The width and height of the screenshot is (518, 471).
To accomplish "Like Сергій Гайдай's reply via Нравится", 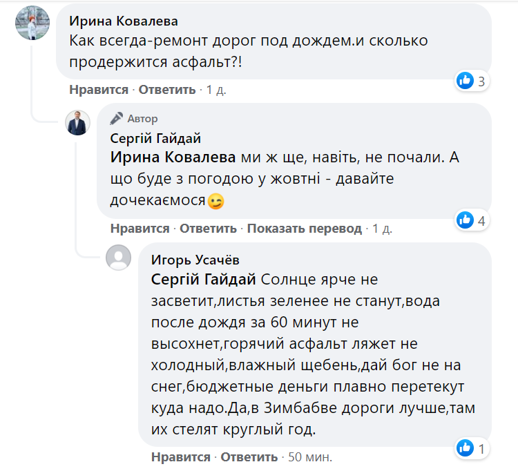I will (140, 229).
